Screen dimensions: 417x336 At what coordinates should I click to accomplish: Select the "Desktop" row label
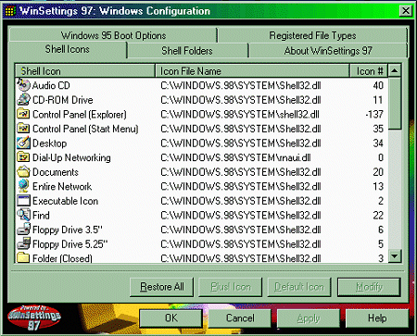point(50,143)
